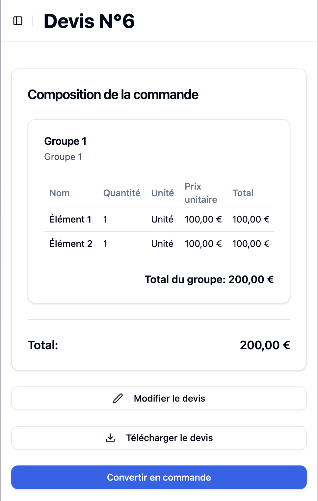This screenshot has height=501, width=318.
Task: Click the Nom column header
Action: click(x=60, y=193)
